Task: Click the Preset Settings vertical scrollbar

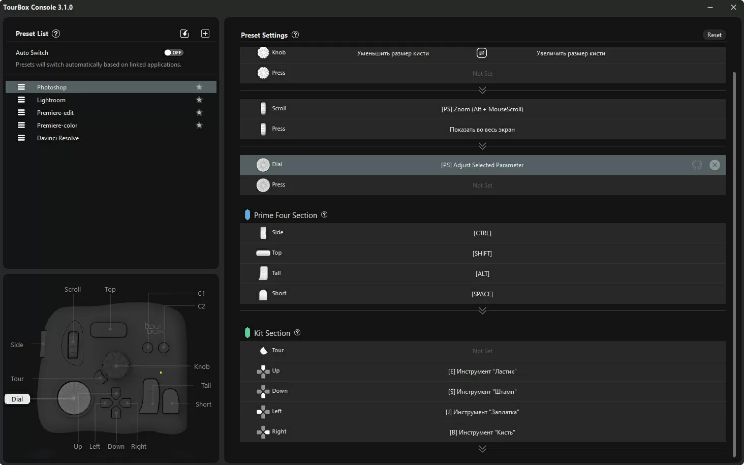Action: click(x=734, y=264)
